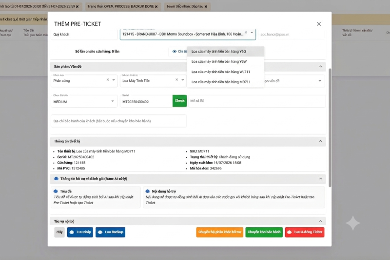
Task: Collapse the Sản phẩm/Vấn đề section
Action: (x=320, y=67)
